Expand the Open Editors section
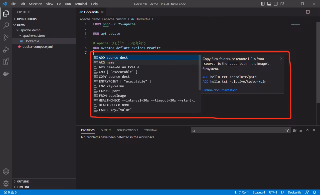 [x=44, y=19]
